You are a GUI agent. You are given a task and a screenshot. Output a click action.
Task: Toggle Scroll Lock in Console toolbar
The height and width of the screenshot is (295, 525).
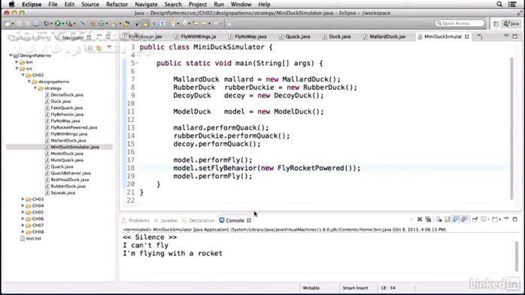click(x=447, y=219)
